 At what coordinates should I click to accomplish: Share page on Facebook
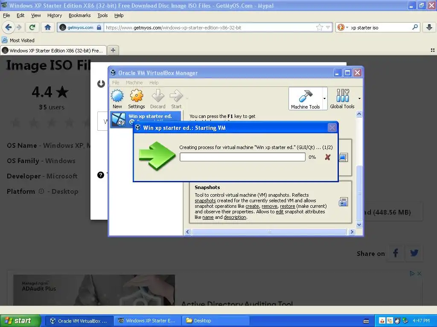point(396,253)
